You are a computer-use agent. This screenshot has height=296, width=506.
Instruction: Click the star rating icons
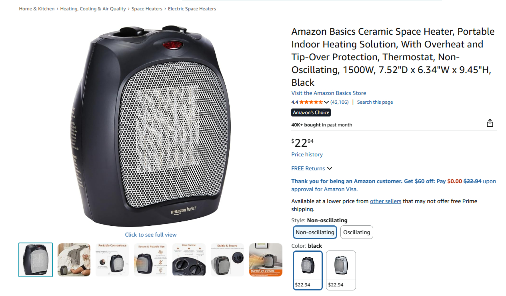click(311, 102)
